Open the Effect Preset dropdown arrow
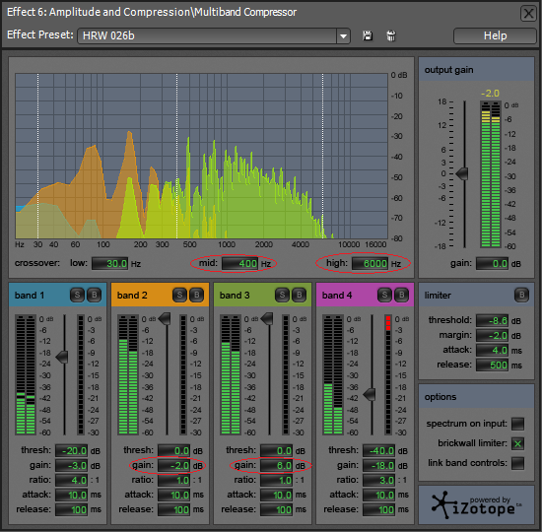Viewport: 542px width, 532px height. 343,35
